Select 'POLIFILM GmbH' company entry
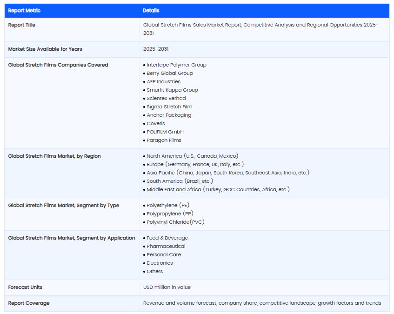The image size is (394, 314). point(165,132)
